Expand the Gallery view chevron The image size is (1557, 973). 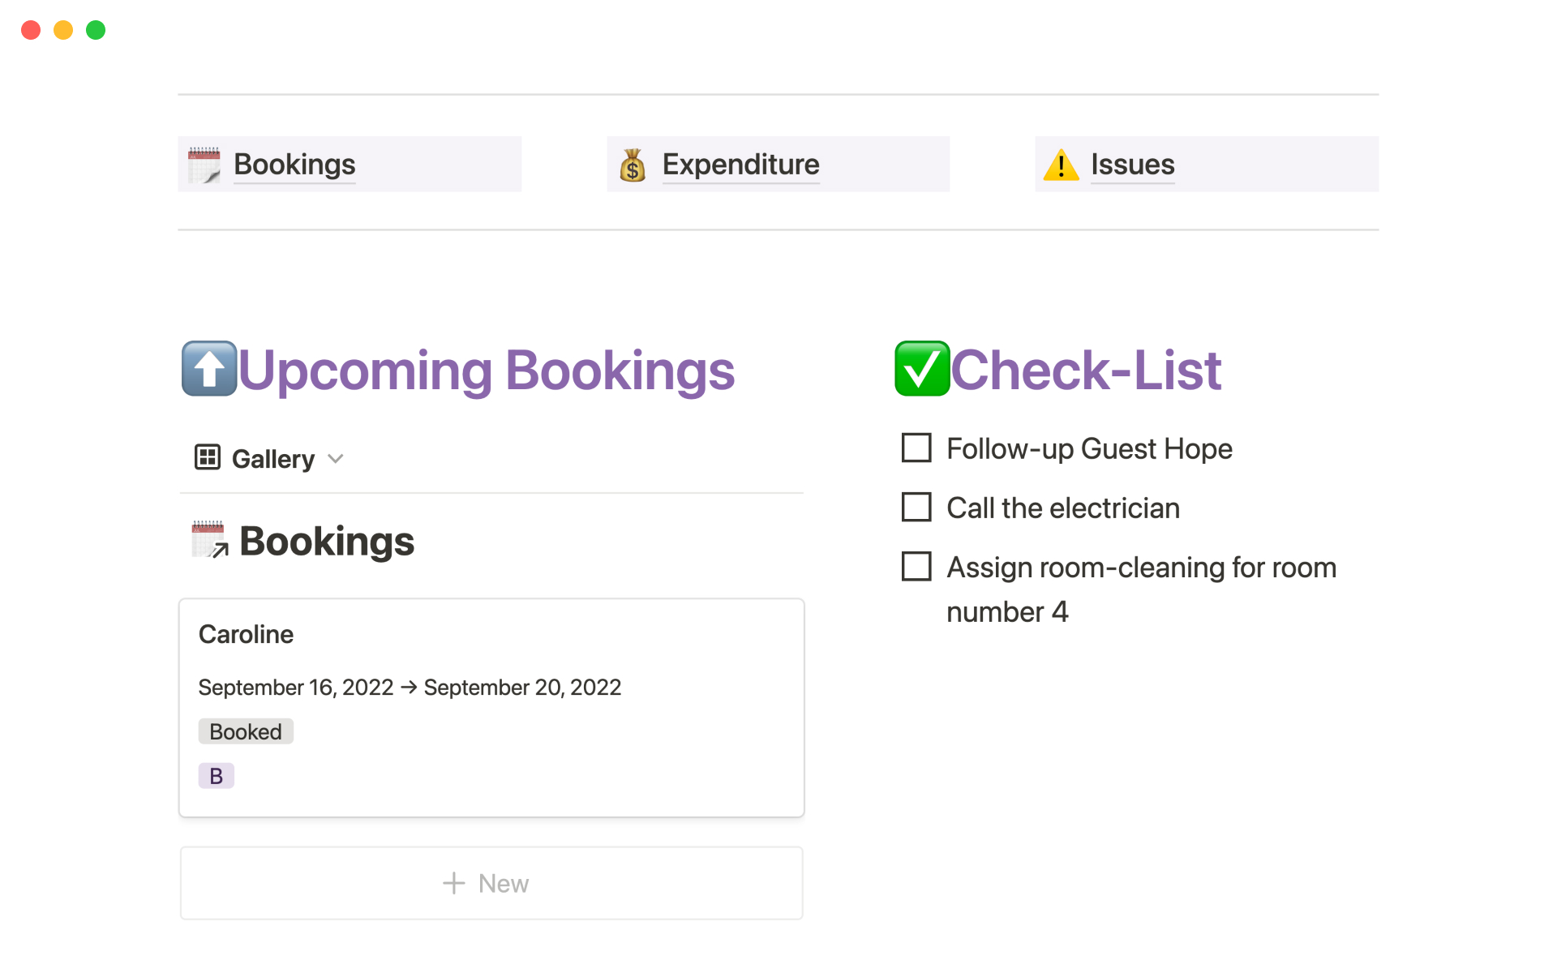pos(336,459)
